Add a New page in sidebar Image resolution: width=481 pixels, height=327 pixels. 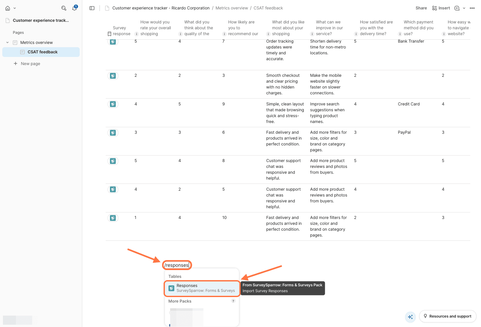tap(30, 64)
